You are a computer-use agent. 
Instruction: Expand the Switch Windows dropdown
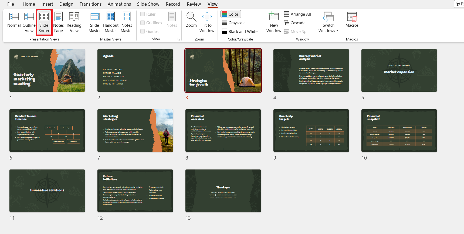coord(328,23)
